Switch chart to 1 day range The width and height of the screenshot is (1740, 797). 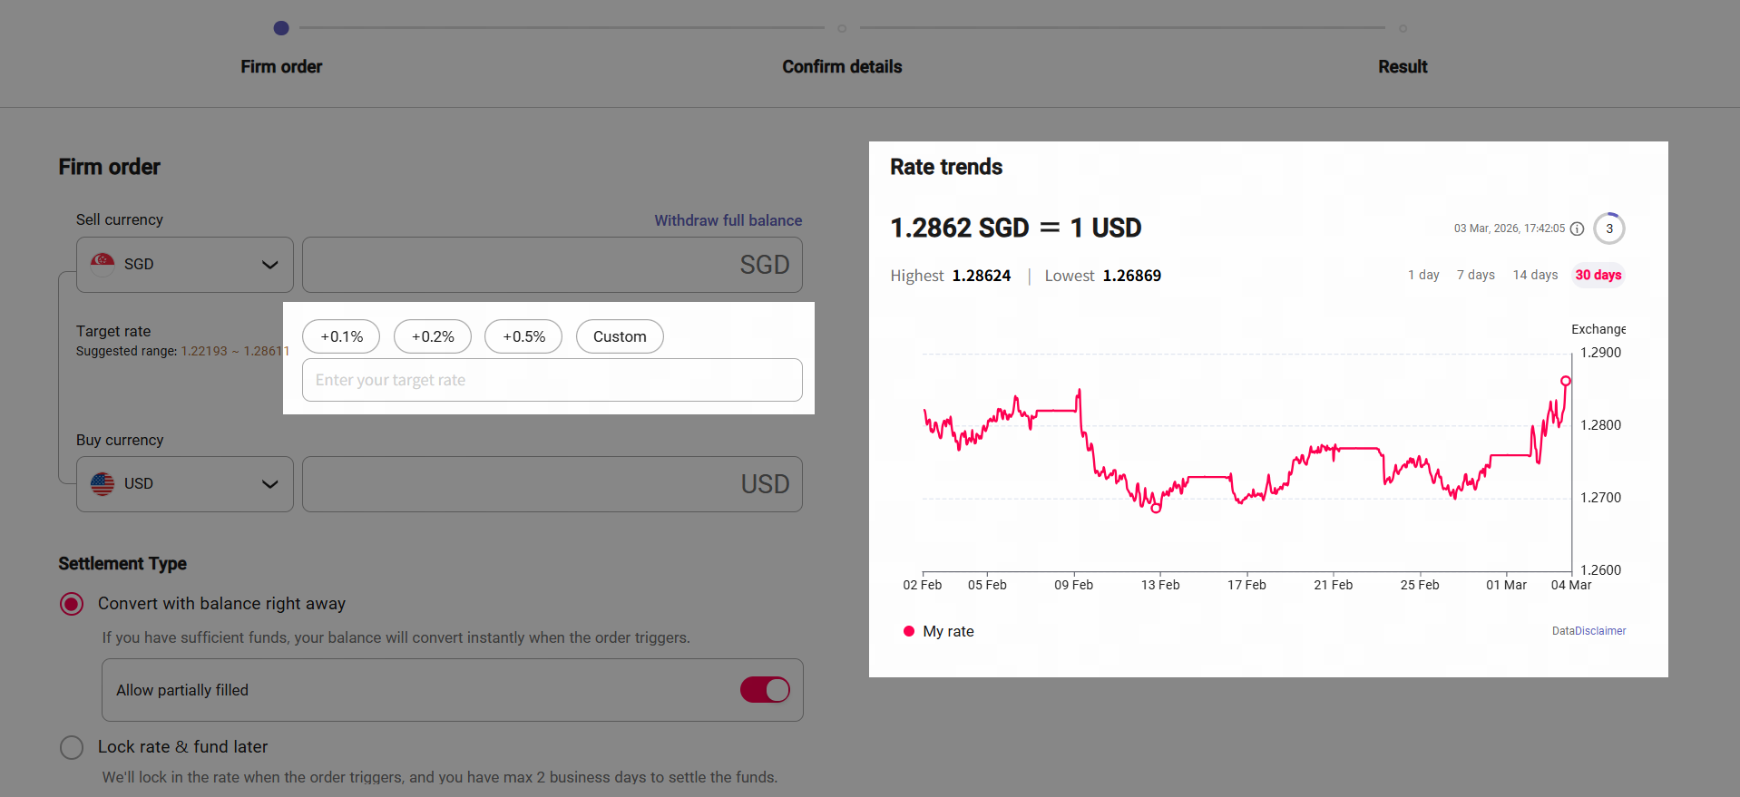1422,275
